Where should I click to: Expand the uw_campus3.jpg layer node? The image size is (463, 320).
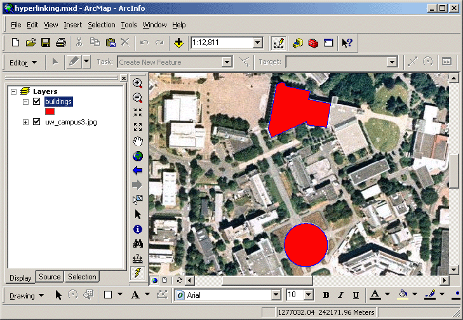(x=26, y=122)
